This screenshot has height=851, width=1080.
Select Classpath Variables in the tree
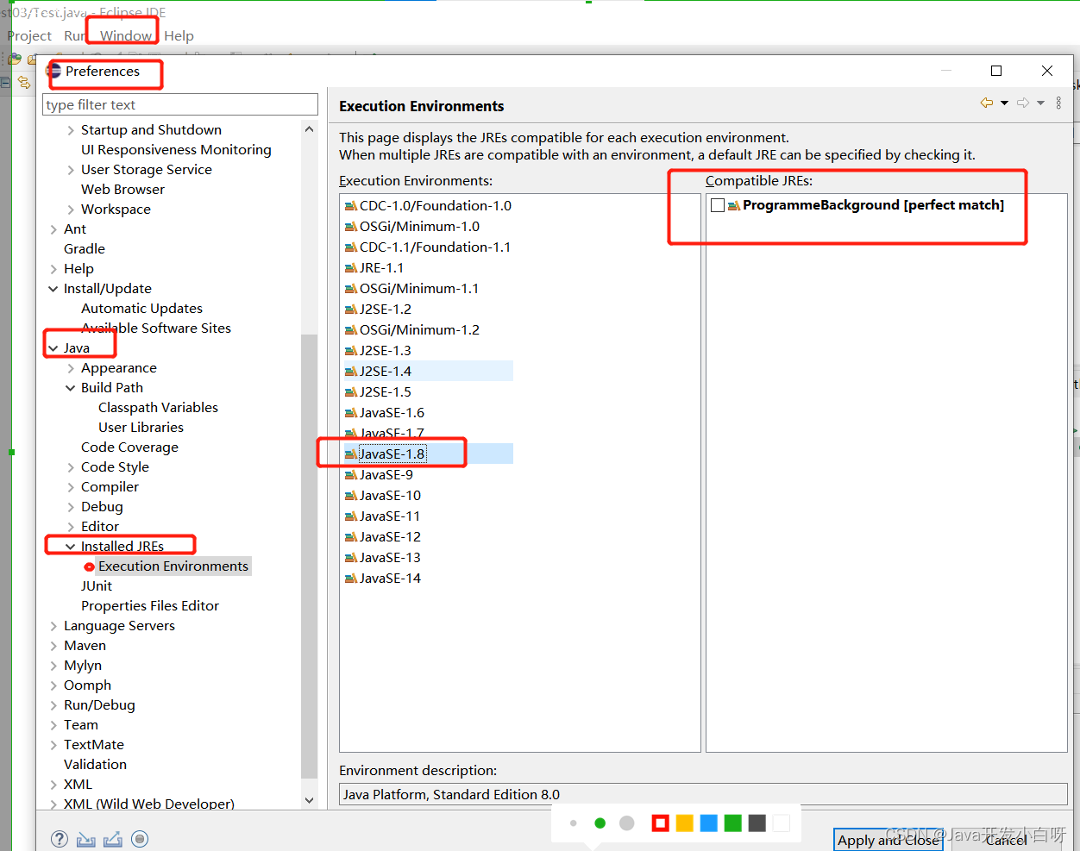[158, 408]
